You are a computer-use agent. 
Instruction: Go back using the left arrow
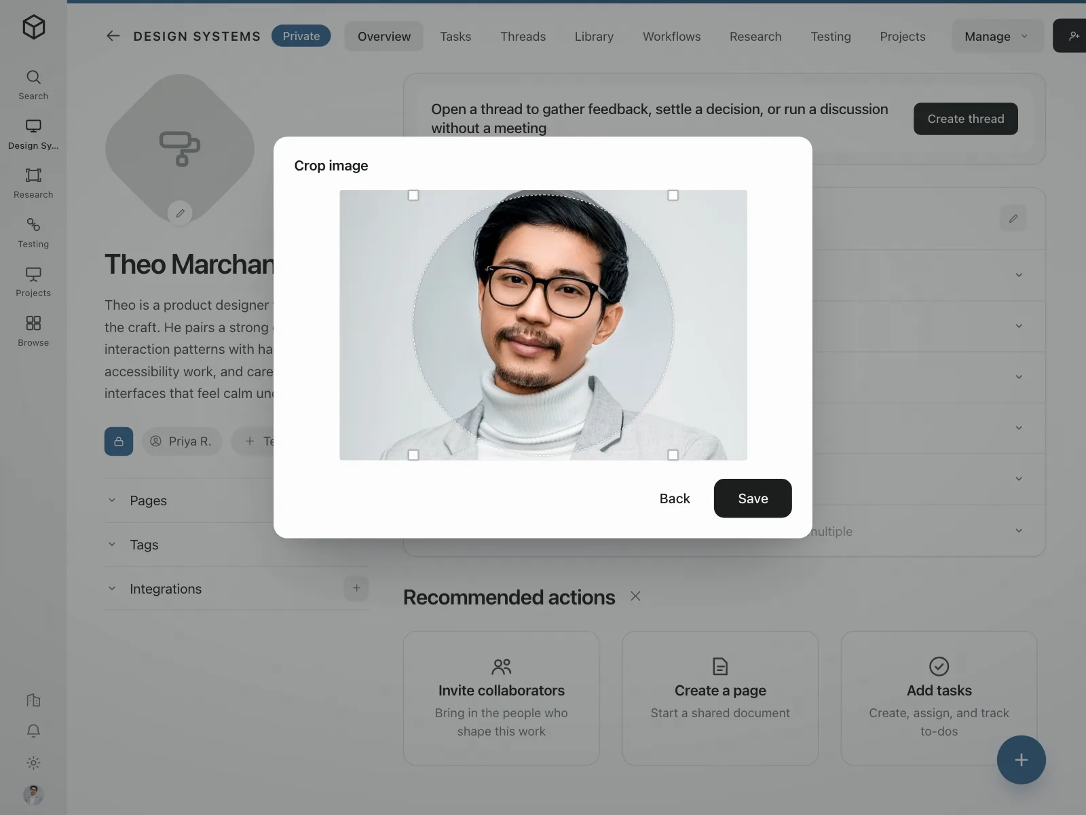pos(113,36)
